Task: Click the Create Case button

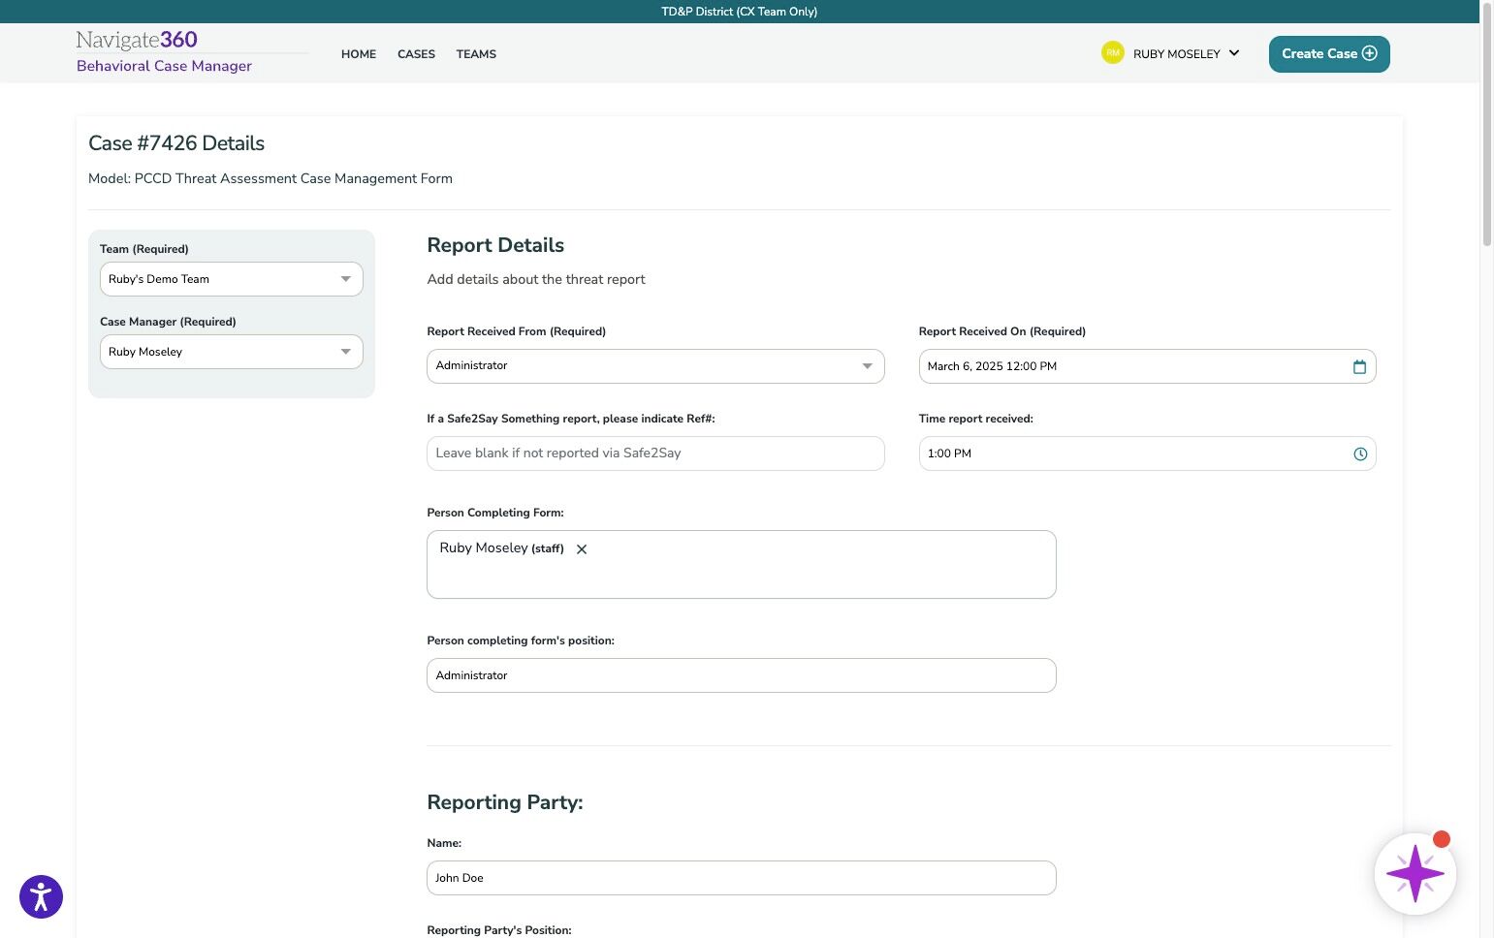Action: click(x=1329, y=54)
